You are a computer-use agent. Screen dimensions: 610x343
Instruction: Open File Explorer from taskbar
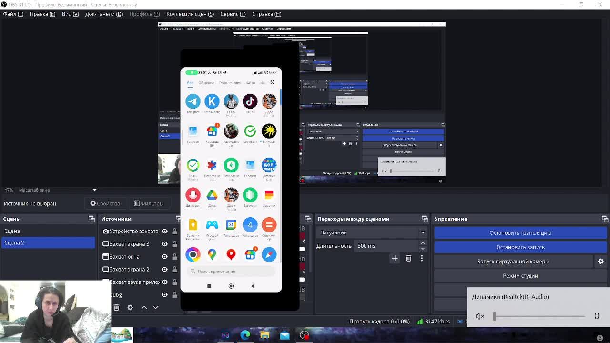tap(265, 335)
